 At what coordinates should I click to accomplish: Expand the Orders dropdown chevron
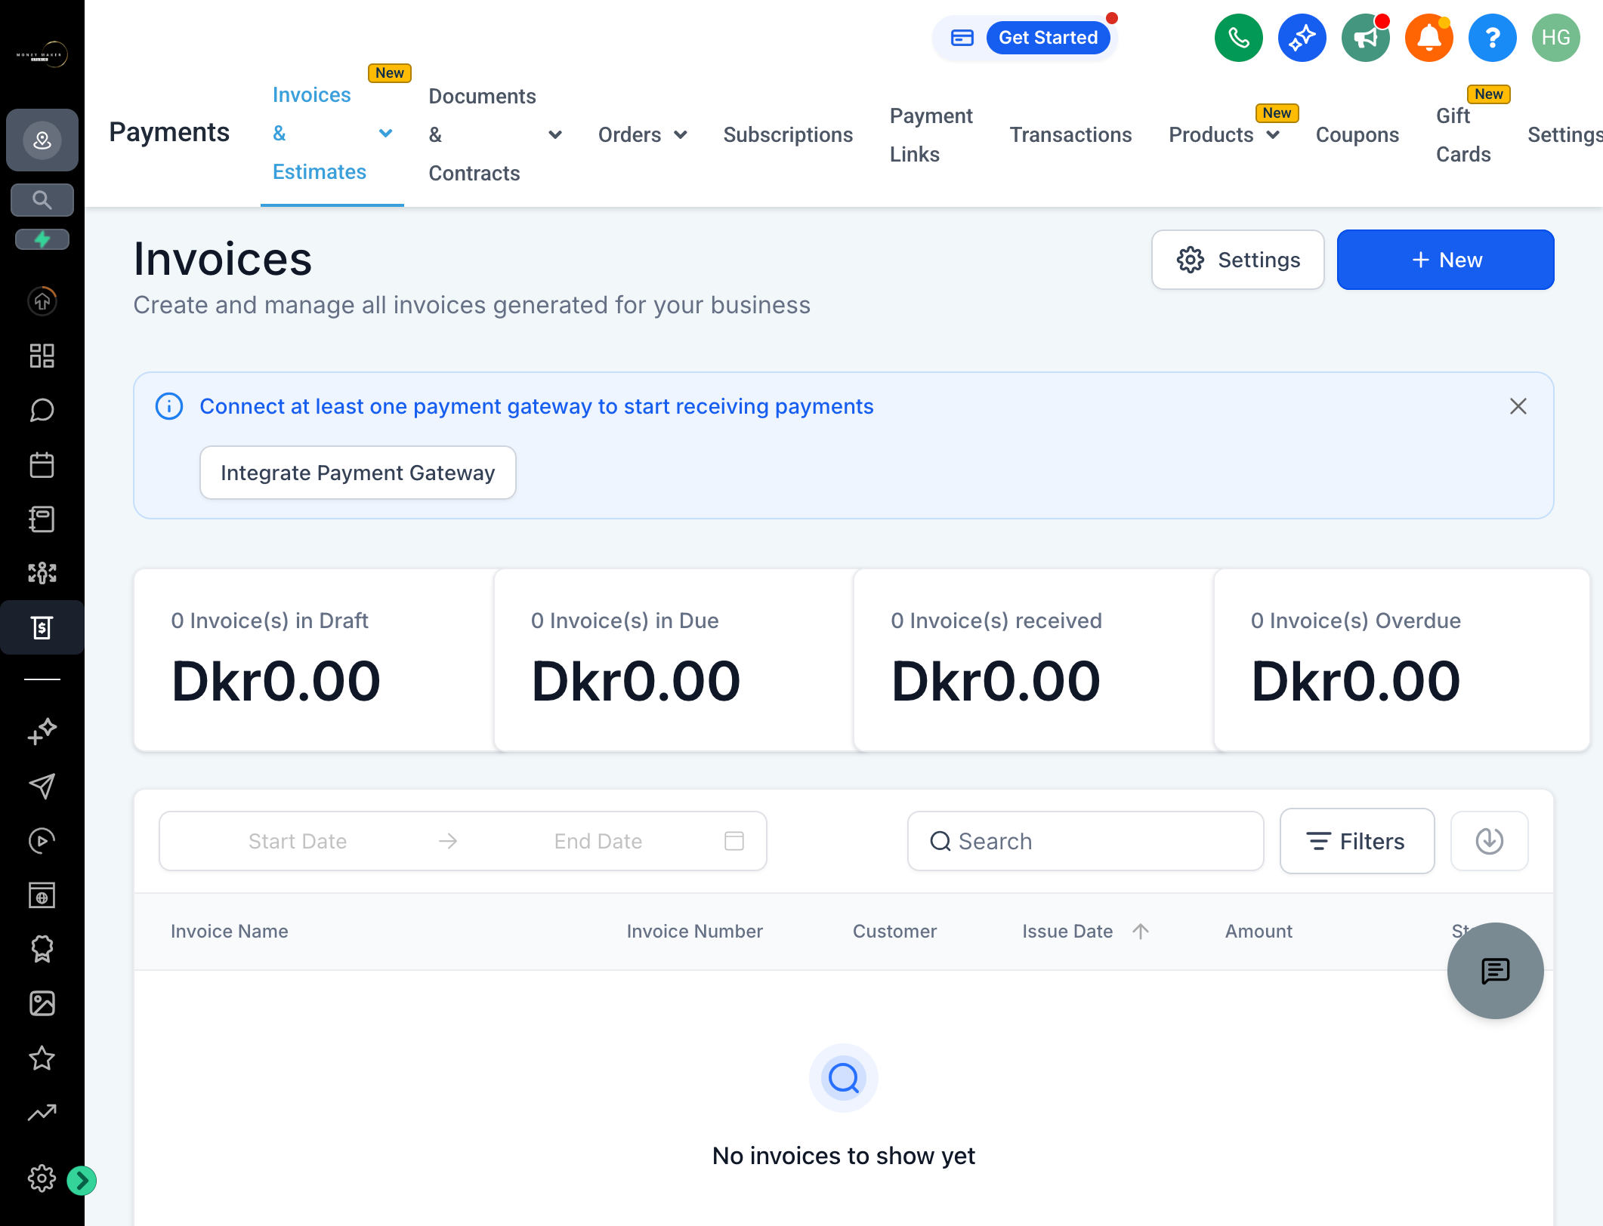click(681, 135)
